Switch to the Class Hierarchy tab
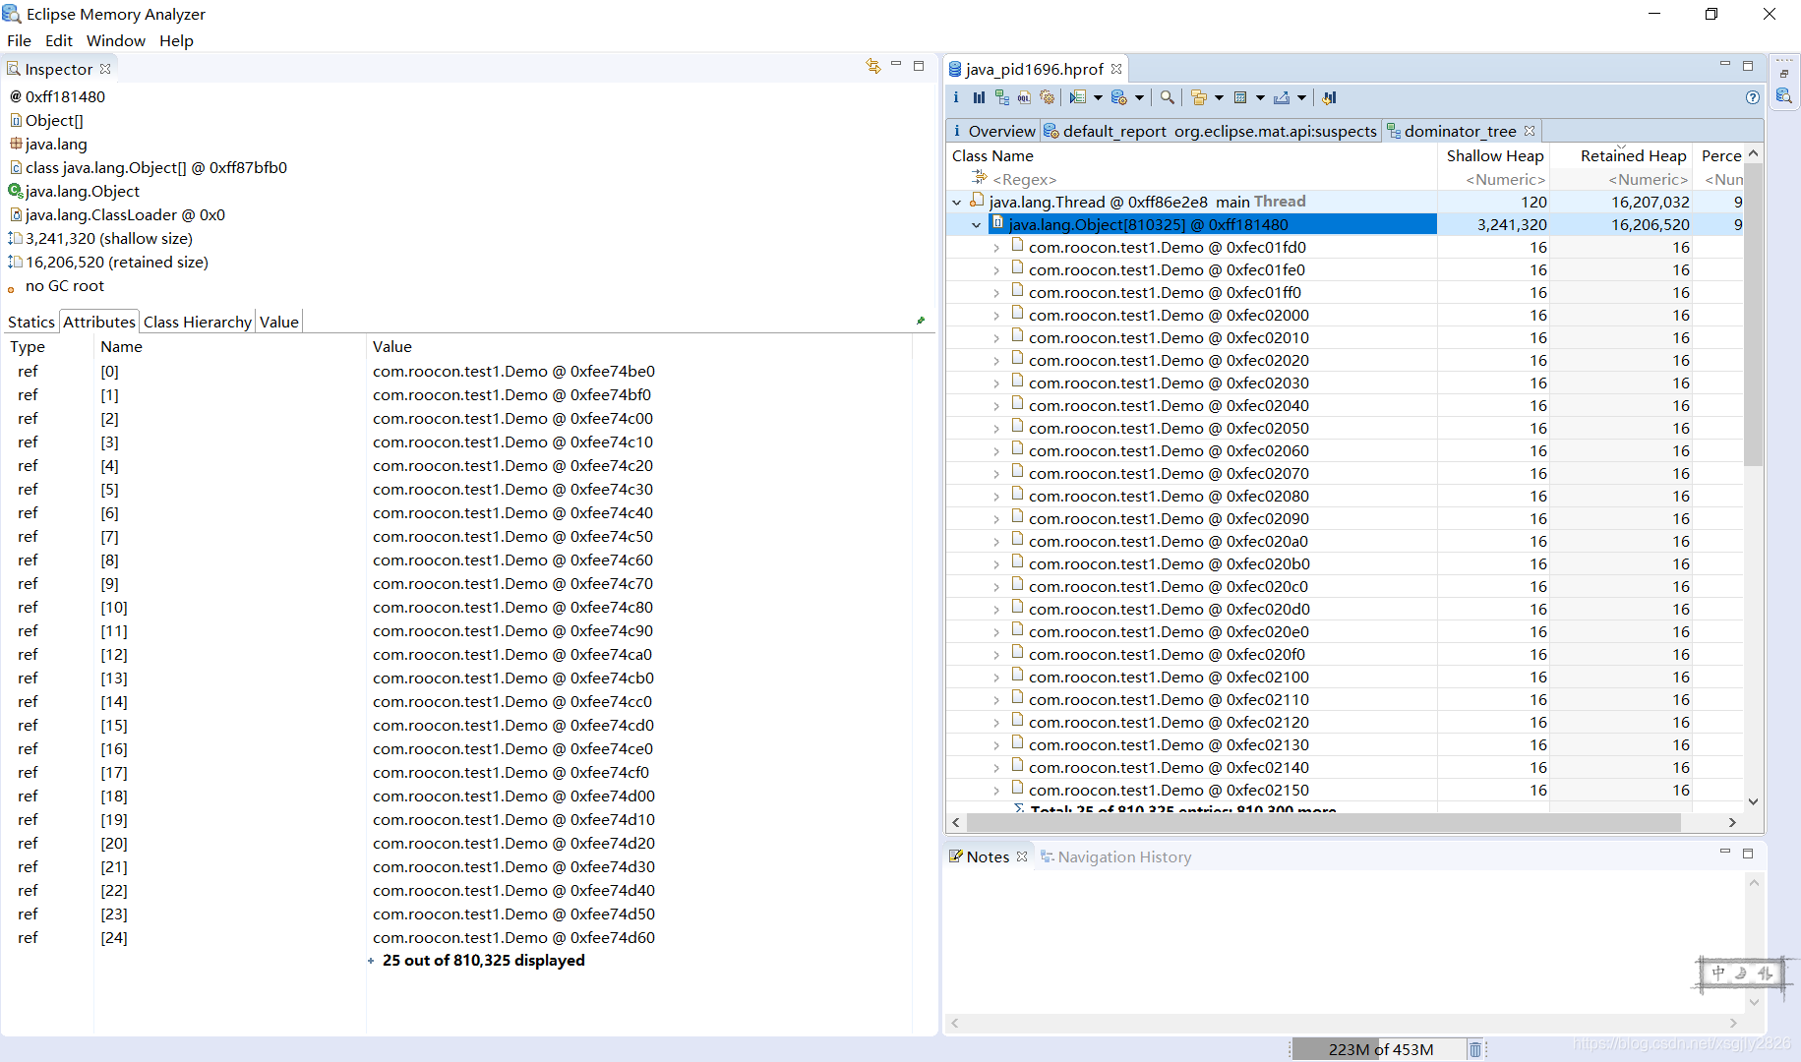This screenshot has height=1062, width=1801. tap(198, 322)
